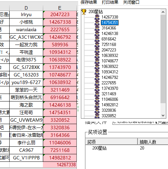
Task: Click the avatar icon beside 2047223 in tree
Action: coord(97,50)
